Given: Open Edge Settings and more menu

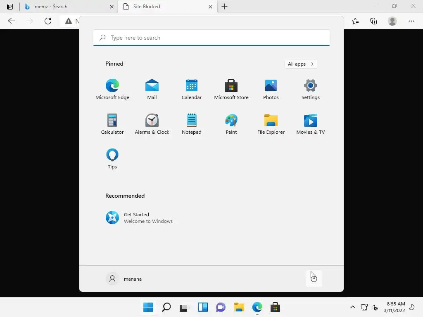Looking at the screenshot, I should click(x=411, y=21).
